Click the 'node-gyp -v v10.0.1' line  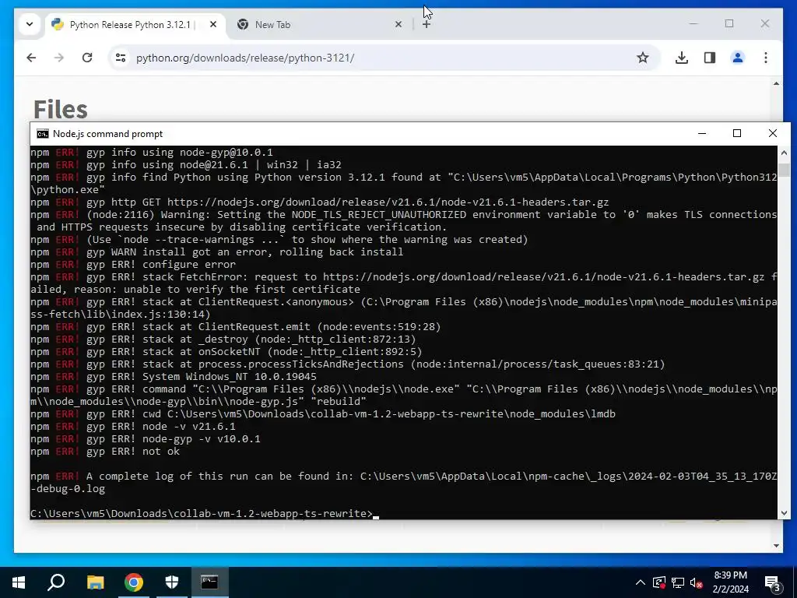coord(145,439)
